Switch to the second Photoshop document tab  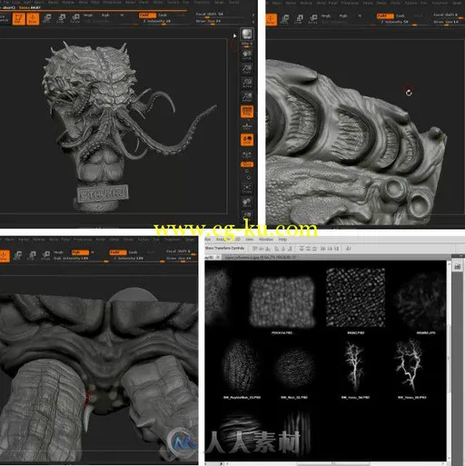[261, 257]
